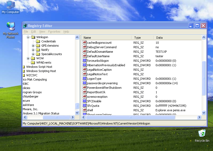Sort values by the Name column header
This screenshot has width=213, height=151.
point(107,38)
